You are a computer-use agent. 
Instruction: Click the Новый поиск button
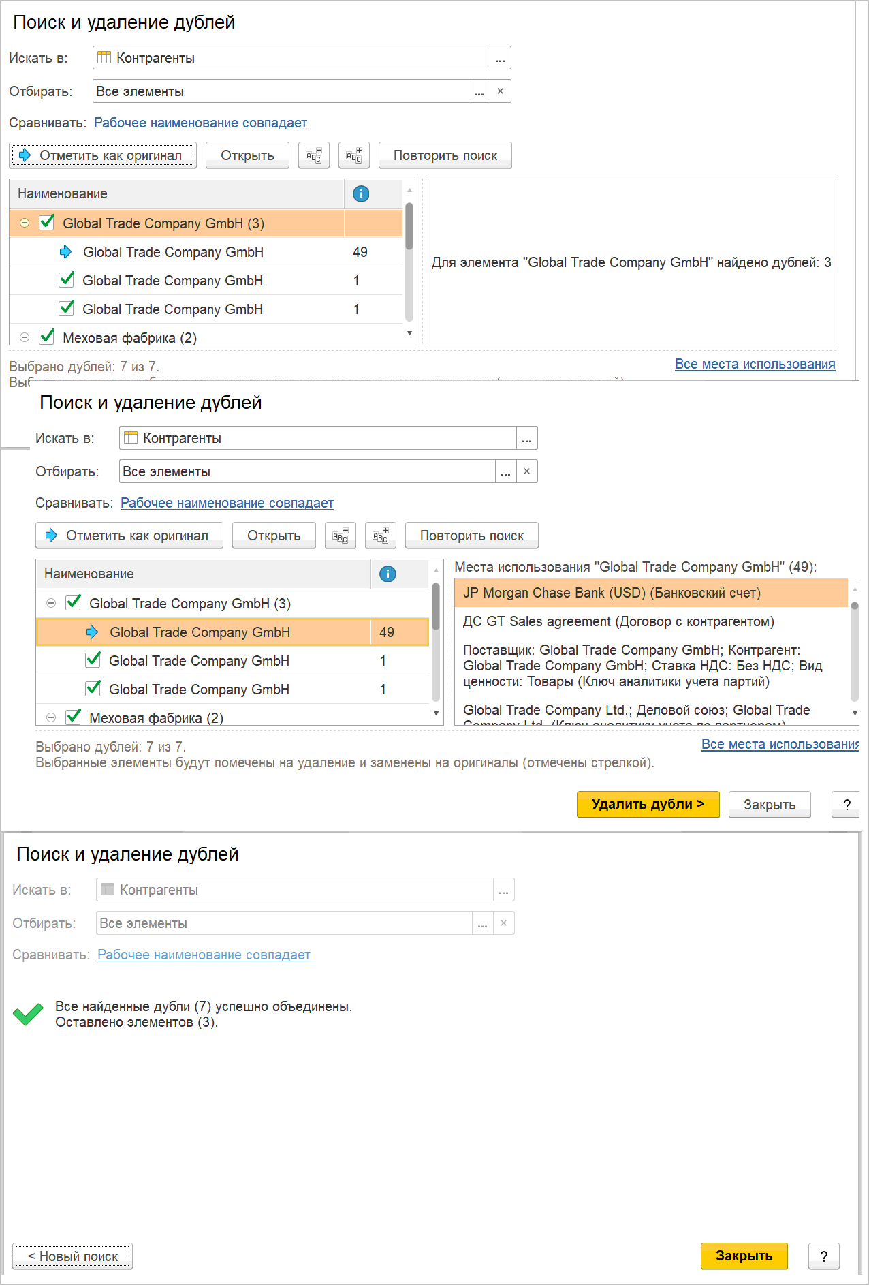[72, 1256]
